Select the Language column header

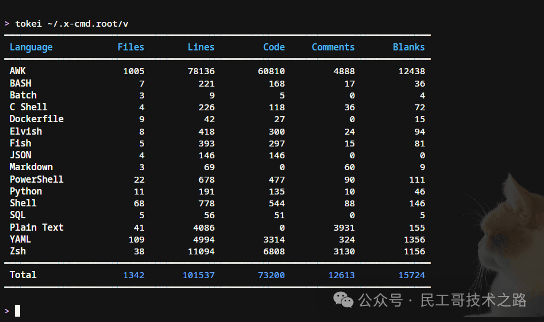pos(31,47)
